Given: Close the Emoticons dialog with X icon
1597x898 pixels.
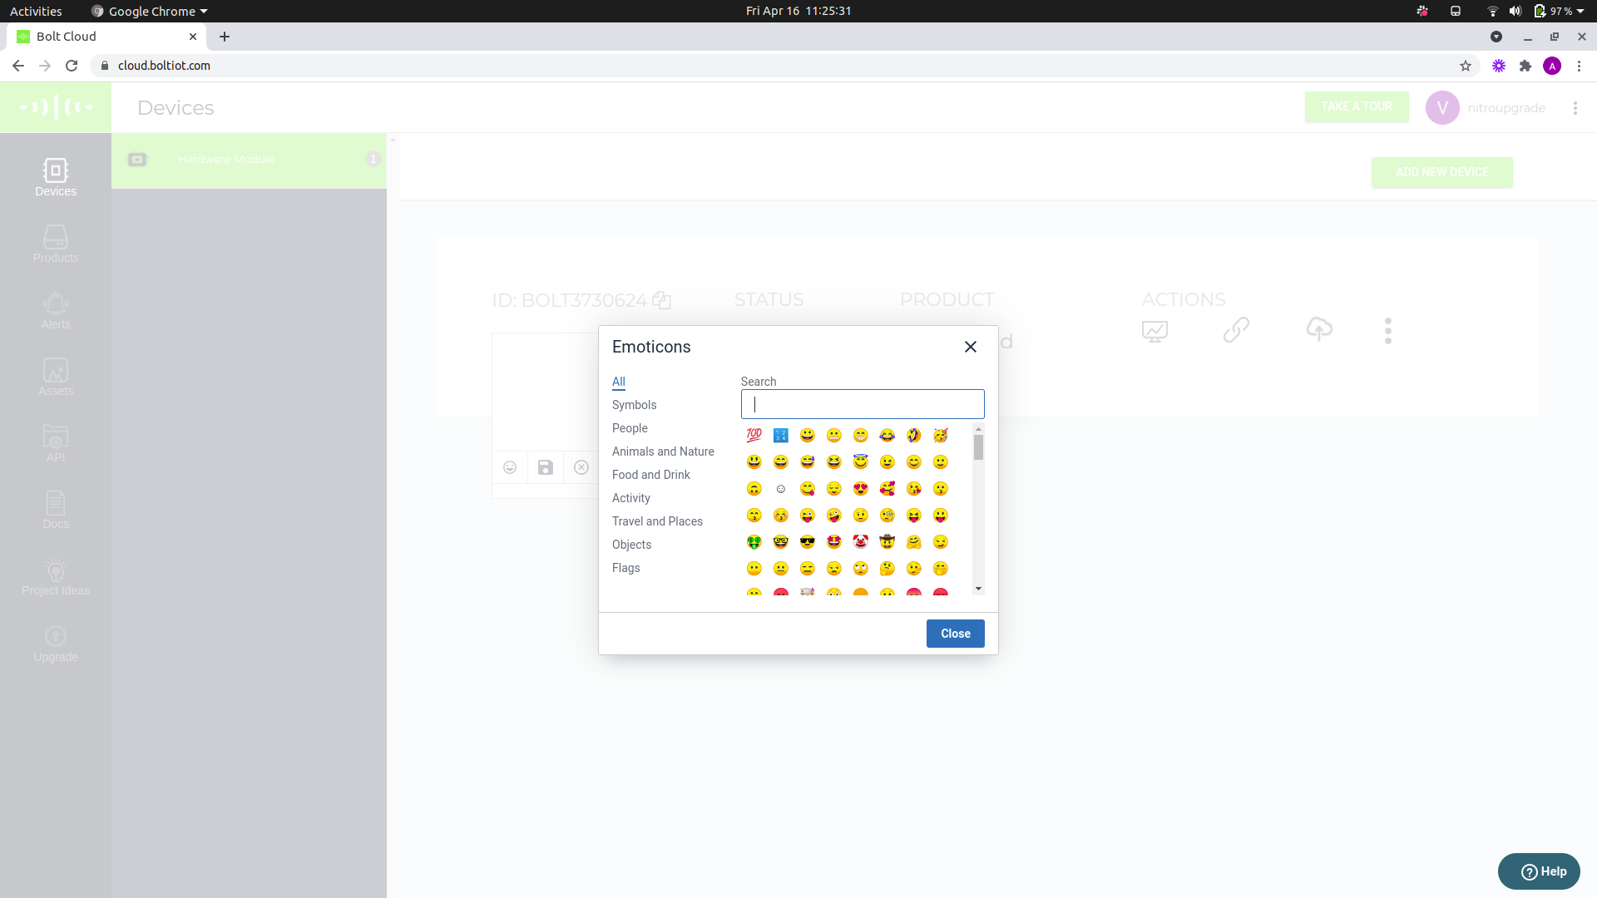Looking at the screenshot, I should point(970,347).
